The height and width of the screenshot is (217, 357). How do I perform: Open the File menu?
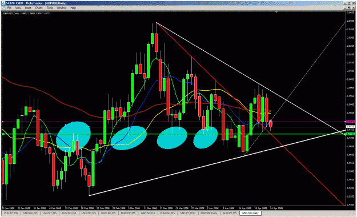click(x=9, y=8)
